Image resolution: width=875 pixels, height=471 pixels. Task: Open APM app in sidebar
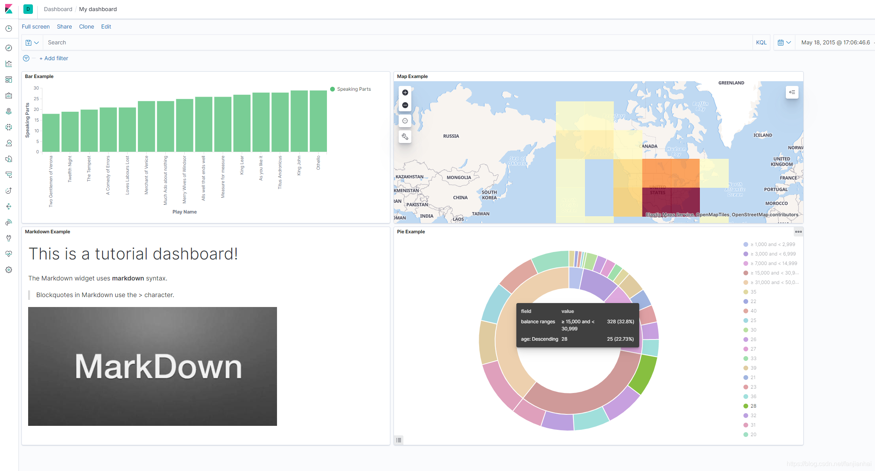[9, 175]
